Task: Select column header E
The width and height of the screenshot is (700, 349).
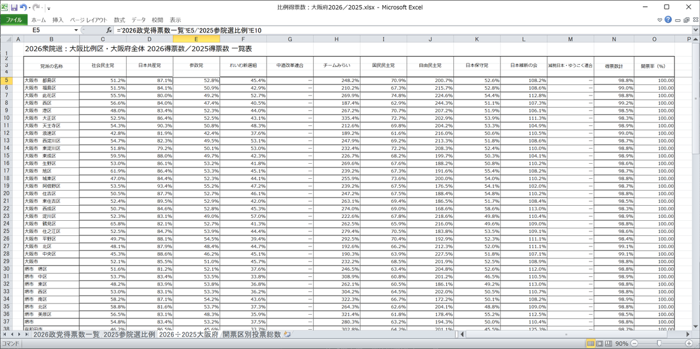Action: coord(197,40)
